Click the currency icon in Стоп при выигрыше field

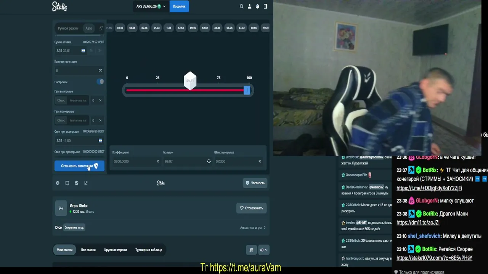coord(100,140)
